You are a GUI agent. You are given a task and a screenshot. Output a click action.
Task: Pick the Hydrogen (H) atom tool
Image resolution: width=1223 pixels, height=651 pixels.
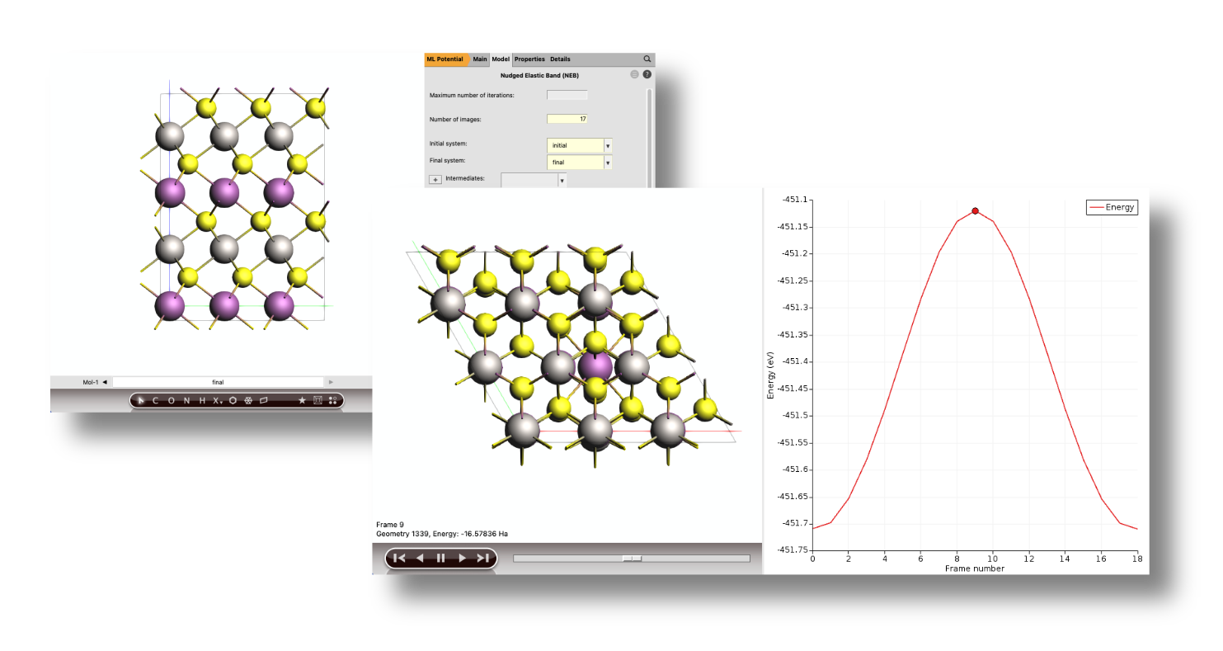(203, 401)
